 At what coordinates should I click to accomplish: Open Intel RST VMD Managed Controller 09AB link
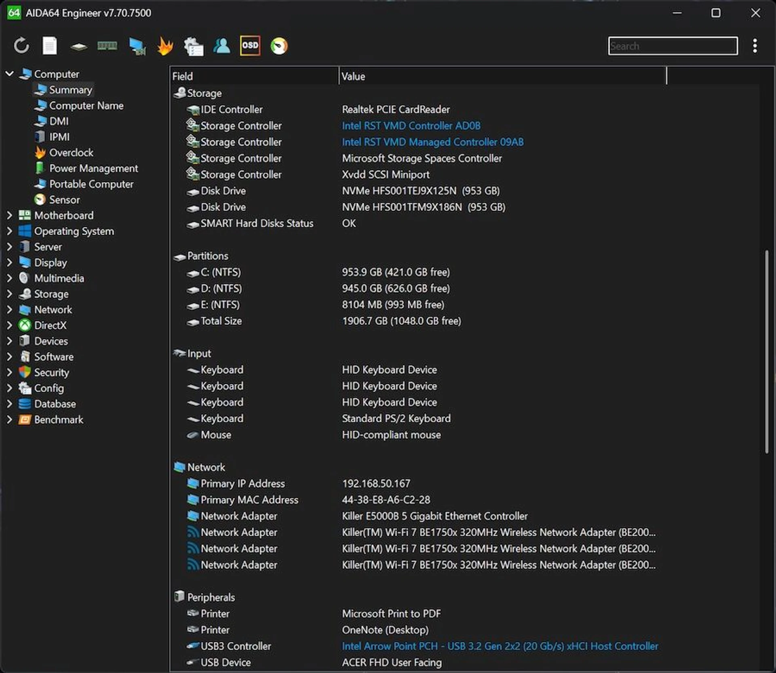433,142
